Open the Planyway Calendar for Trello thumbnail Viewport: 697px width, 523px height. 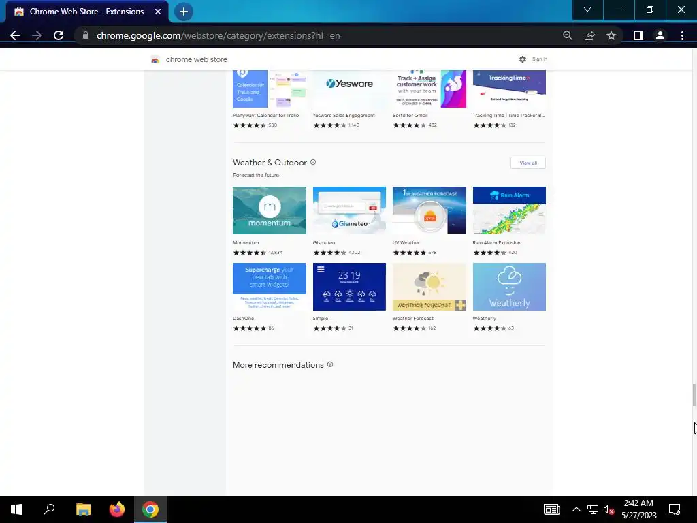(x=270, y=89)
